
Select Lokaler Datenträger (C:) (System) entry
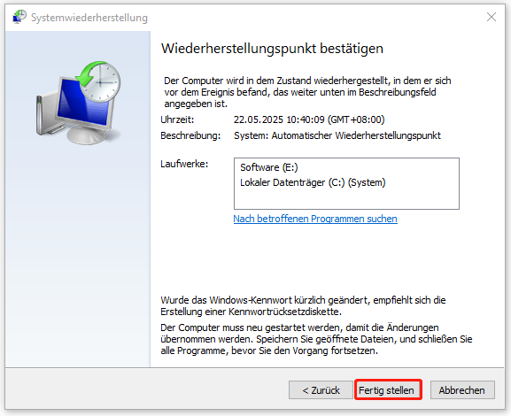313,182
